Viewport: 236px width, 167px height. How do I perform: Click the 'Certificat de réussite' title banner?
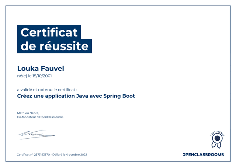click(x=55, y=39)
